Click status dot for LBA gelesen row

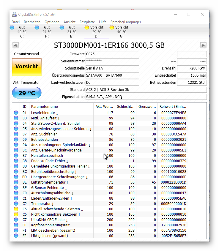(16, 236)
